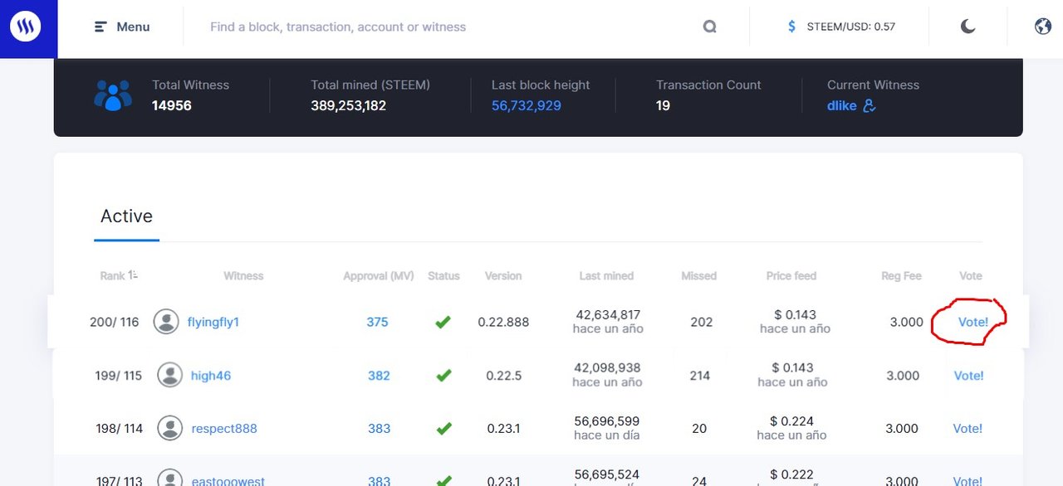Sort by Rank column header
Screen dimensions: 1063x486
coord(119,275)
